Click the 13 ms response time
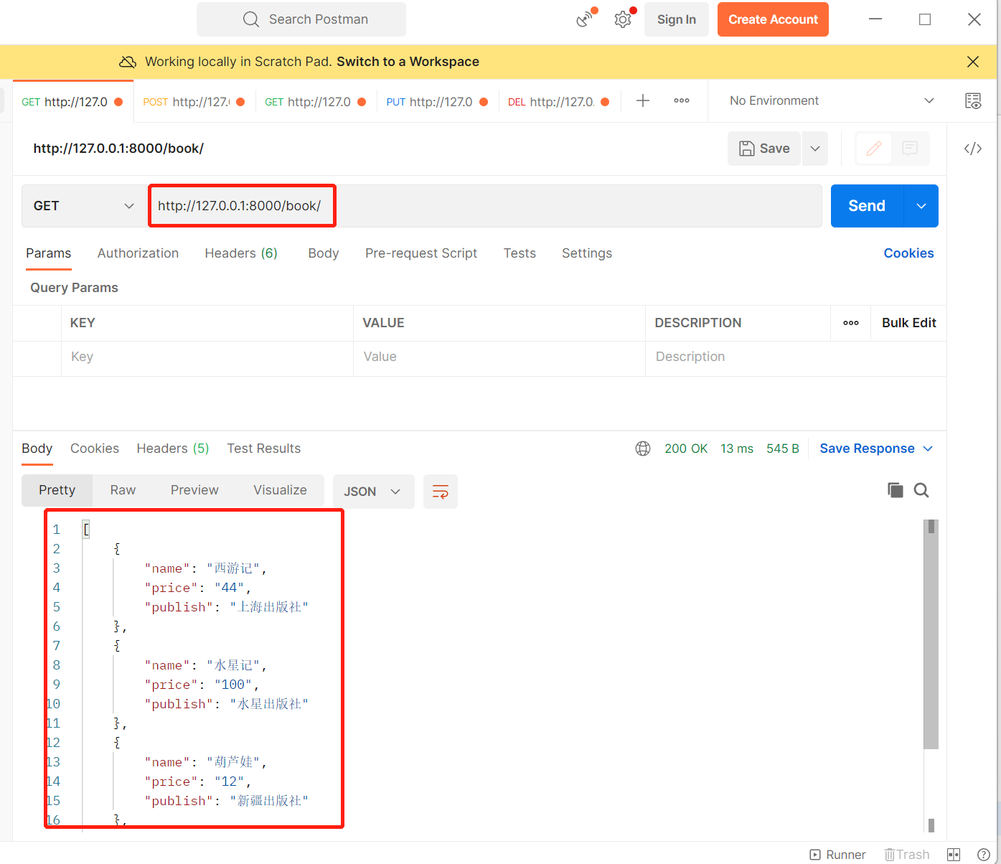This screenshot has width=1001, height=864. coord(737,449)
